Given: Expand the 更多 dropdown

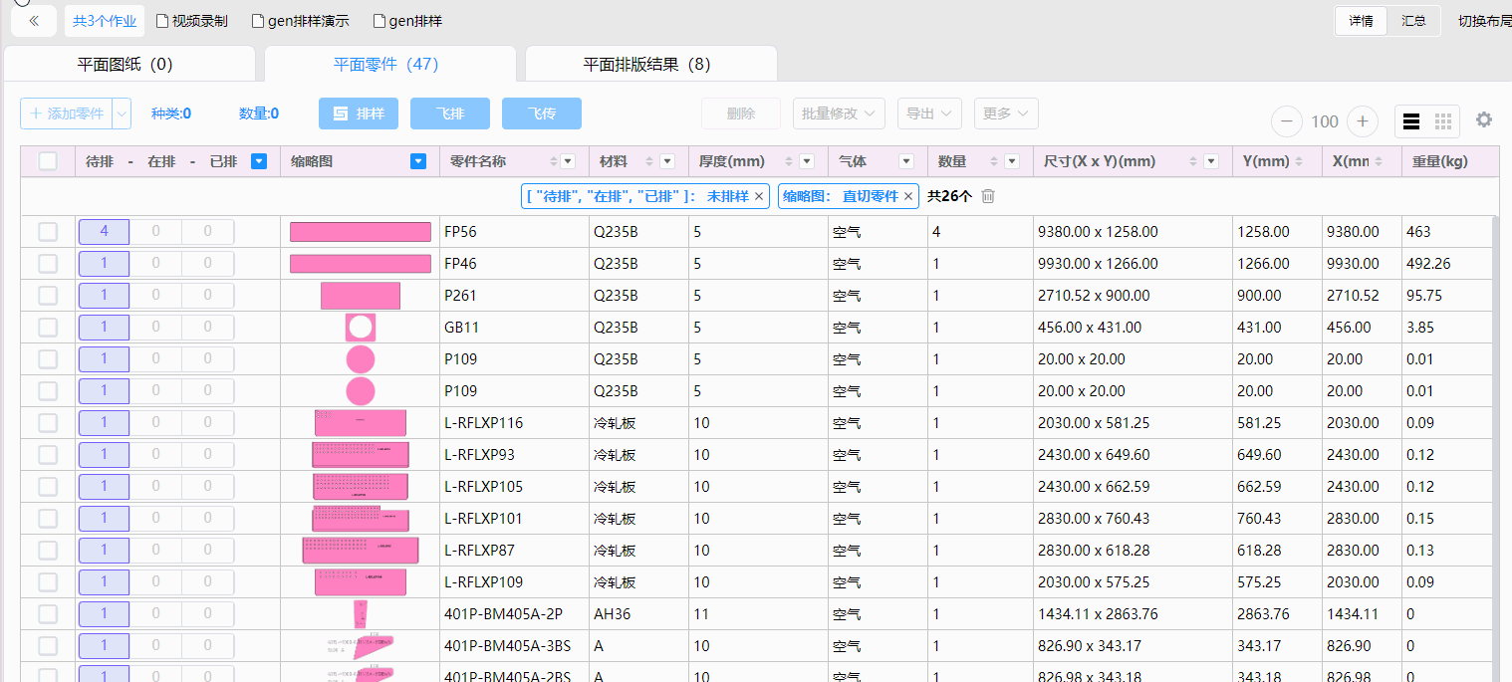Looking at the screenshot, I should [1006, 114].
